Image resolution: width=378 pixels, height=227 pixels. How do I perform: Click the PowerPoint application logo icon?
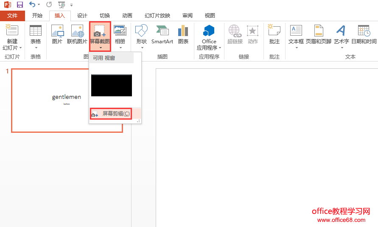click(x=8, y=5)
